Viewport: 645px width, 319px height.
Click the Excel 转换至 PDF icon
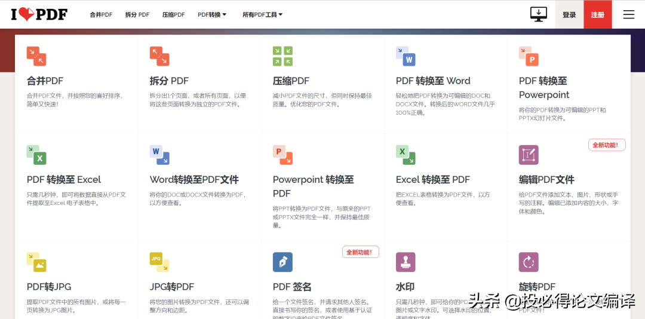pyautogui.click(x=406, y=155)
